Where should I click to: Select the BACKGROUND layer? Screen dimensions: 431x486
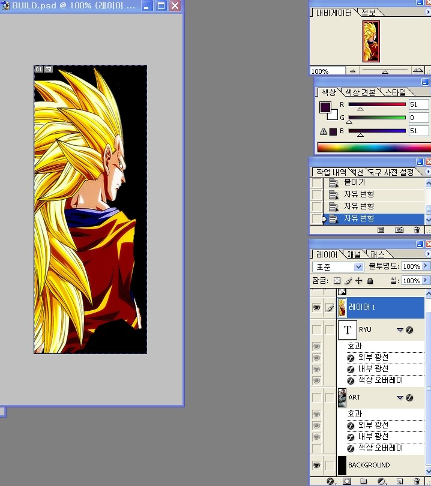(381, 465)
